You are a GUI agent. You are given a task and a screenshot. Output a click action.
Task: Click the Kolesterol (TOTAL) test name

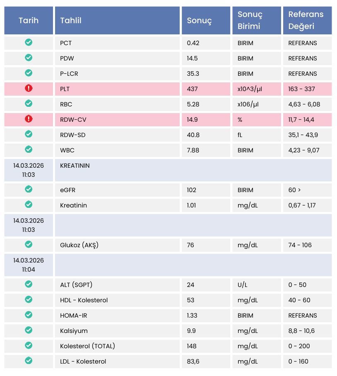point(88,346)
